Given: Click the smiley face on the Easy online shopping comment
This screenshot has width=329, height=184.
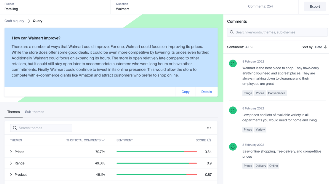Looking at the screenshot, I should [x=233, y=147].
